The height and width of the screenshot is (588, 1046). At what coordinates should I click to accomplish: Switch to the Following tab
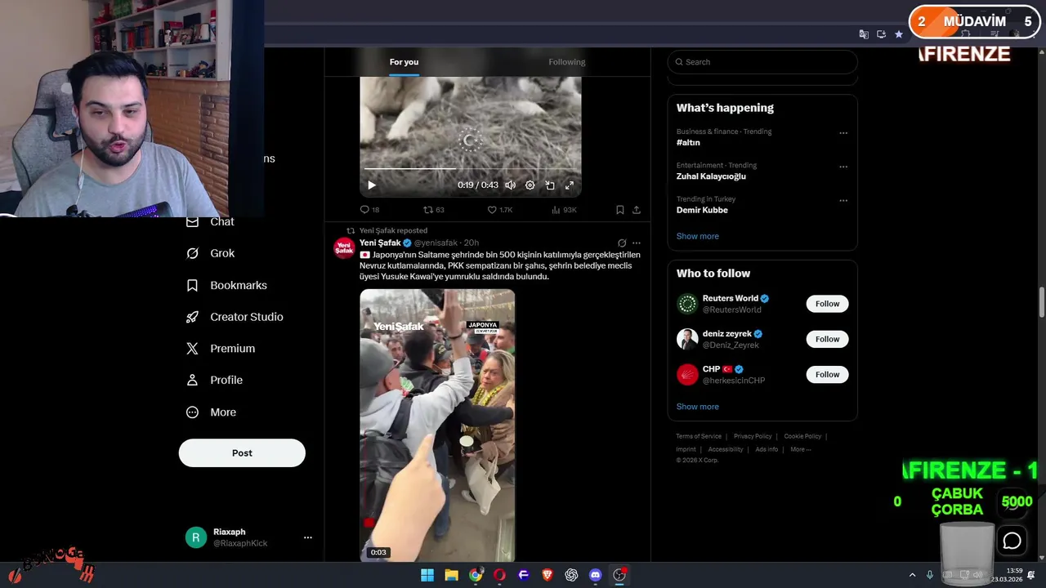click(x=567, y=62)
